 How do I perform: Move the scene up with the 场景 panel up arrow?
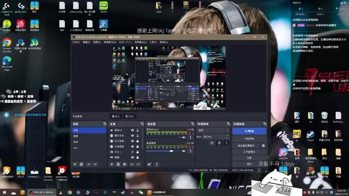click(x=89, y=164)
